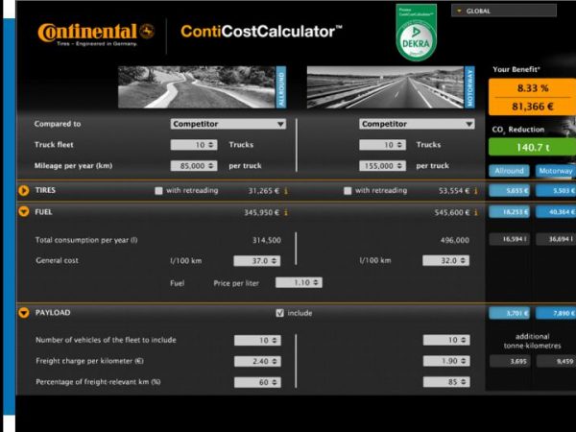Collapse the FUEL section arrow

click(24, 211)
